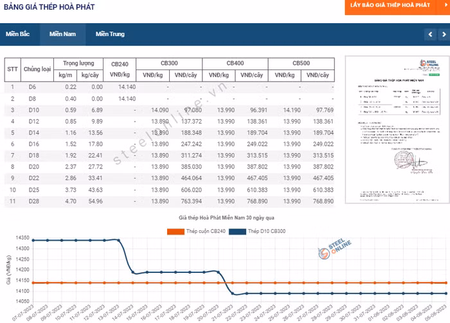Select D6 row label
This screenshot has width=450, height=323.
point(32,87)
